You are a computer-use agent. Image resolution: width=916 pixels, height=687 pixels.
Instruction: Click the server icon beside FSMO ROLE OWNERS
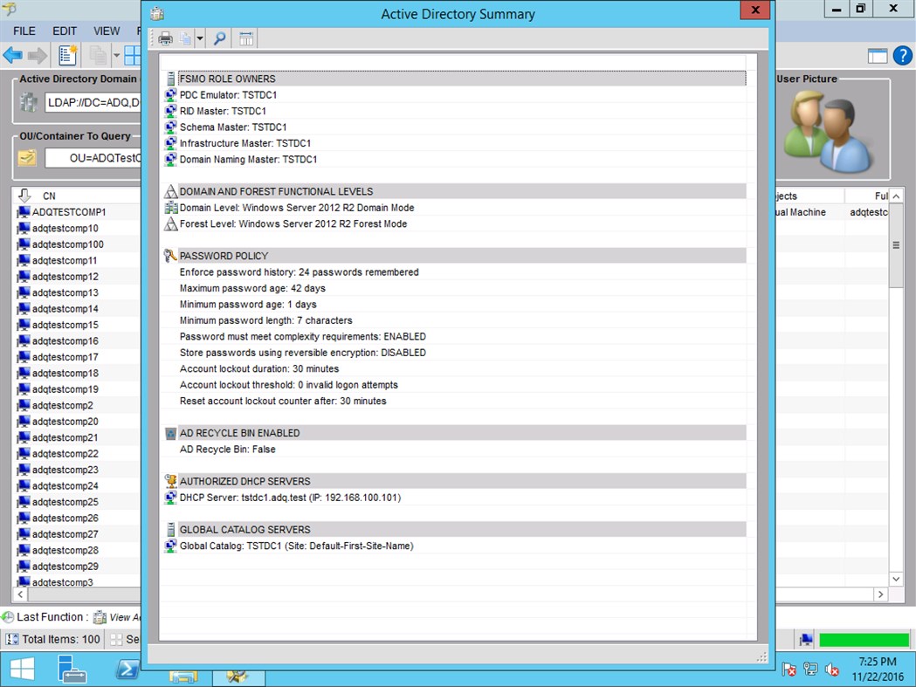click(x=170, y=79)
